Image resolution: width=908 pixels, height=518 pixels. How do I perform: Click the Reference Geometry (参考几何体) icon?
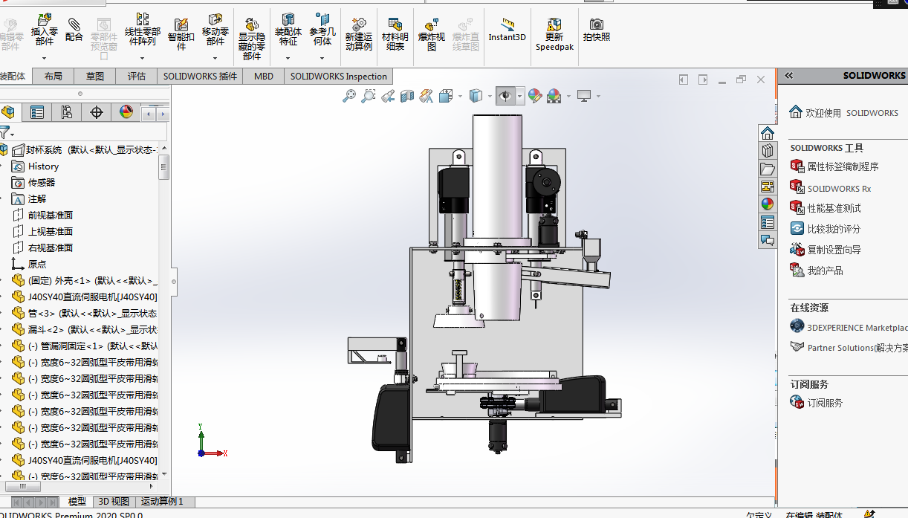pos(322,20)
